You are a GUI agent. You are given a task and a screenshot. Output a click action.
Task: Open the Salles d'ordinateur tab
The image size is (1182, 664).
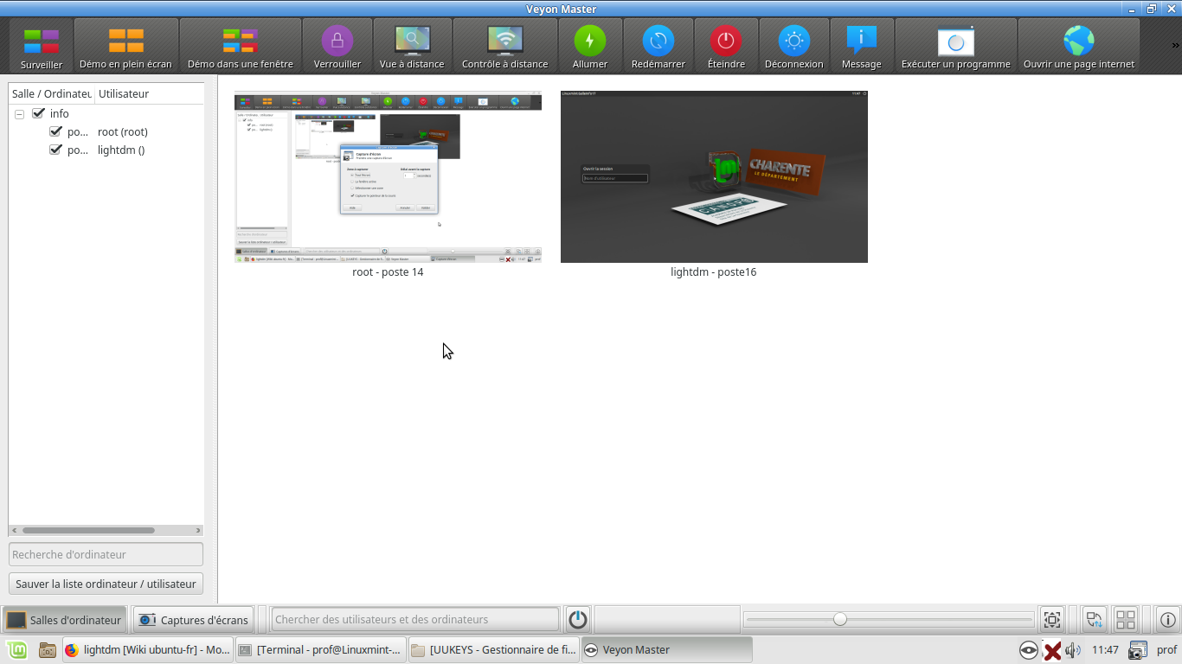click(x=64, y=619)
